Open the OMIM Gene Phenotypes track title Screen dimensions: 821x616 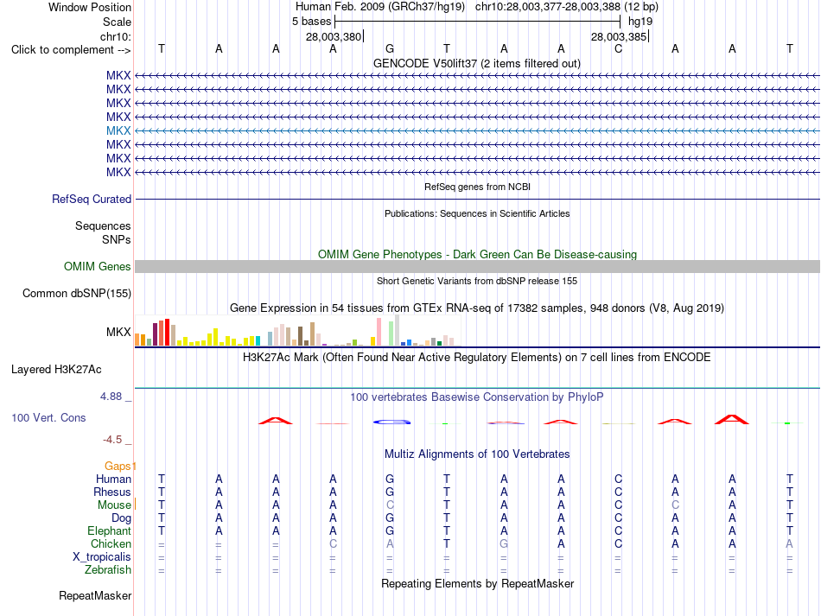(477, 254)
